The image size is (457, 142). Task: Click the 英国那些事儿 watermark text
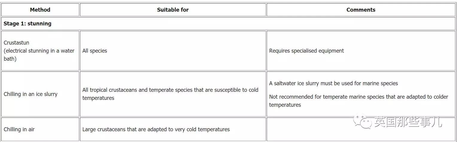(408, 122)
